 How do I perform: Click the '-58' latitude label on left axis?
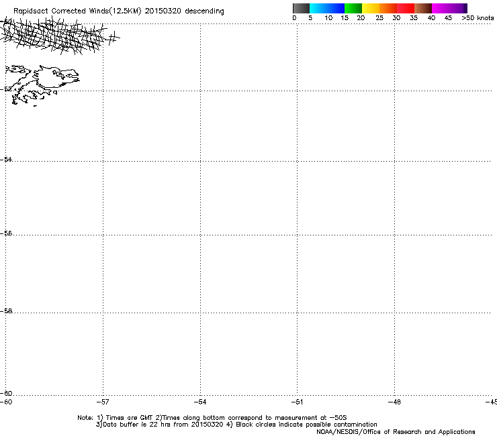pyautogui.click(x=6, y=311)
